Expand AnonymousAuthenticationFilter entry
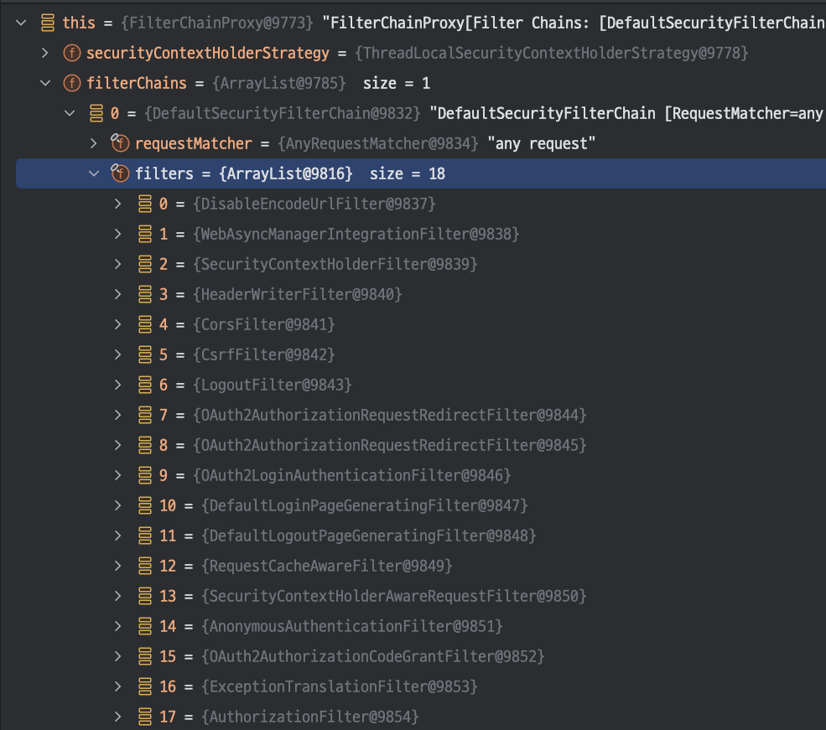The image size is (826, 730). (x=118, y=626)
